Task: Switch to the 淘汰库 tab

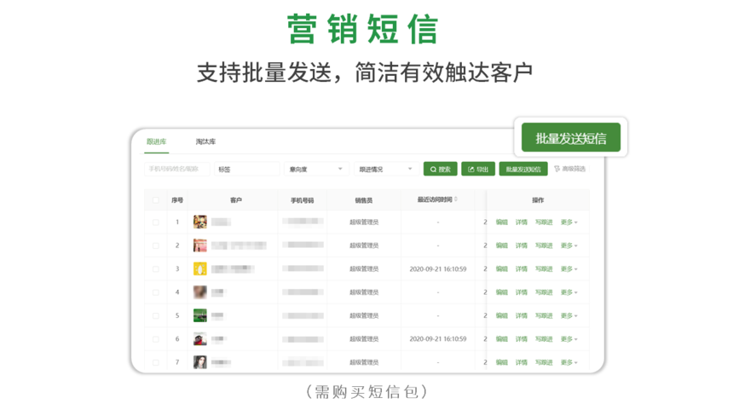Action: 205,141
